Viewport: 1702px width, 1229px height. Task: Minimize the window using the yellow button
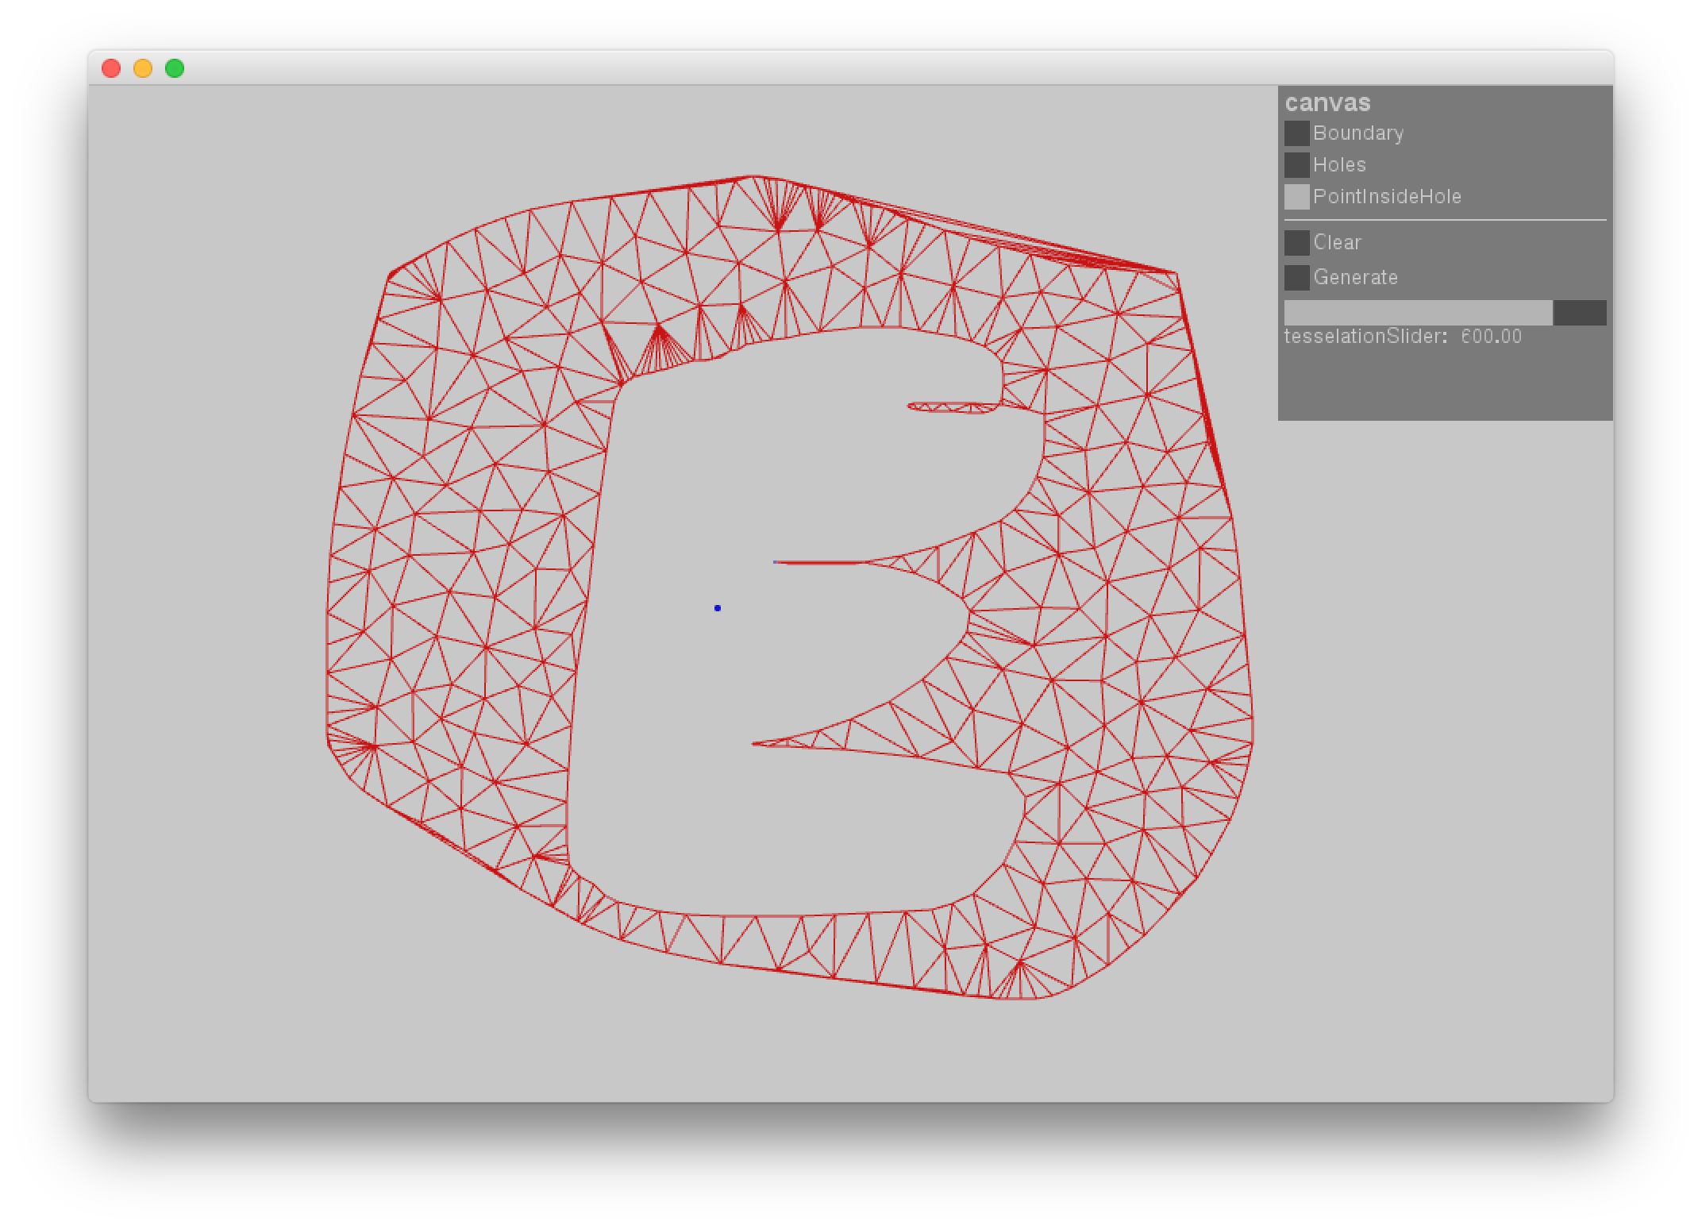143,68
